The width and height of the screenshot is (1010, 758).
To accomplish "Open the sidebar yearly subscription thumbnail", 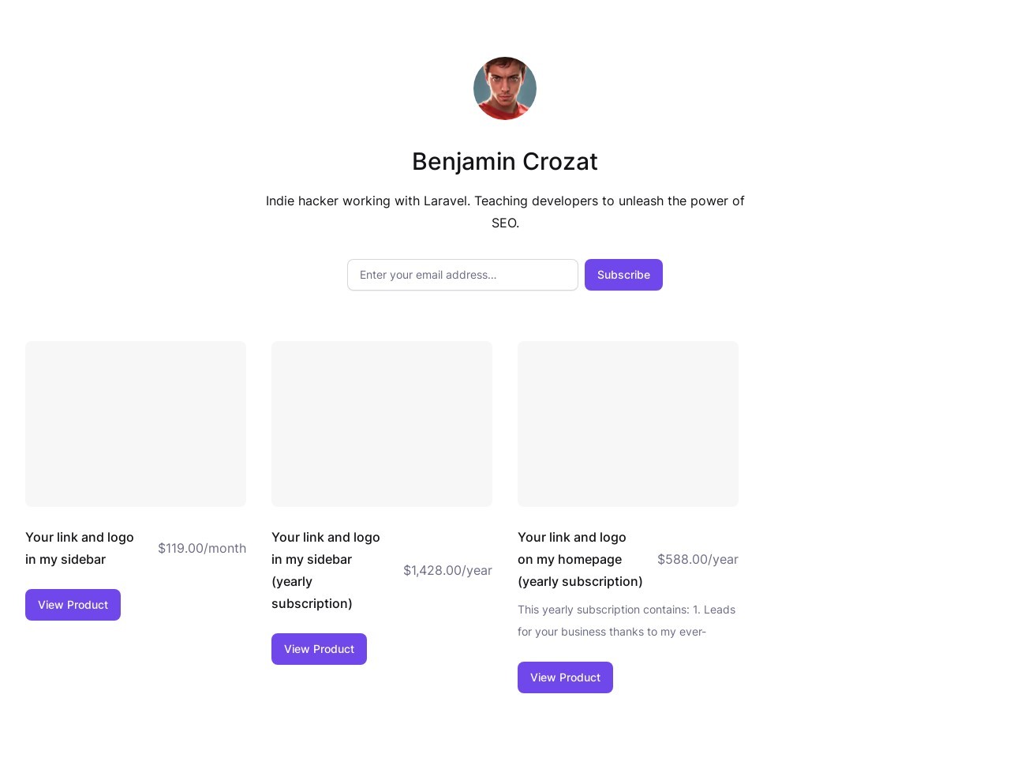I will point(382,424).
